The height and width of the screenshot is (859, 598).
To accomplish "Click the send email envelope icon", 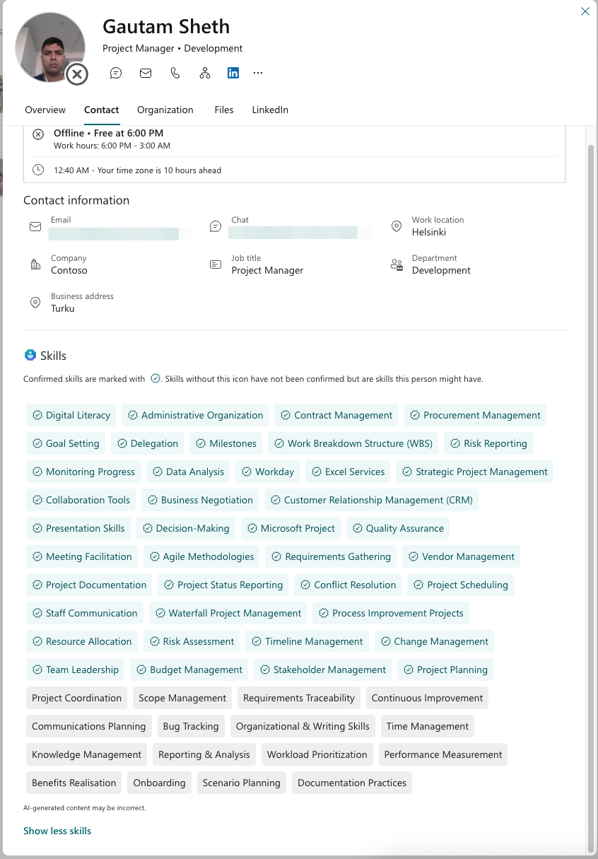I will [146, 73].
